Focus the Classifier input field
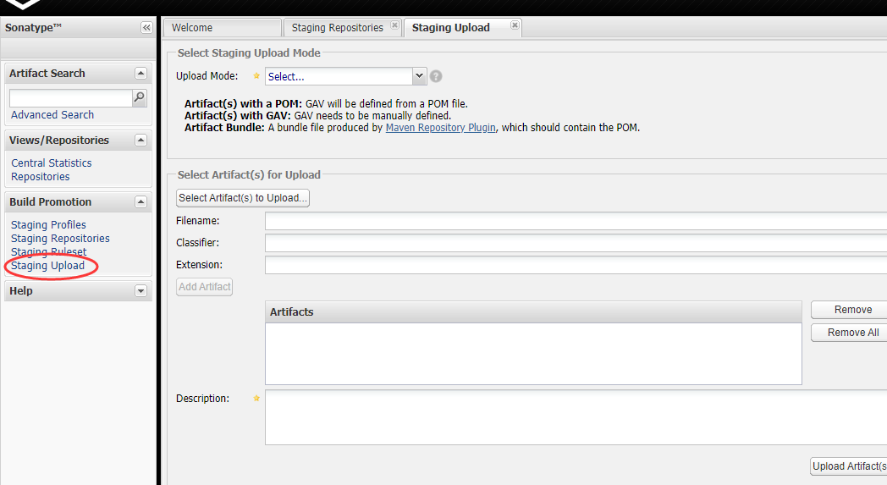The height and width of the screenshot is (485, 887). coord(576,243)
